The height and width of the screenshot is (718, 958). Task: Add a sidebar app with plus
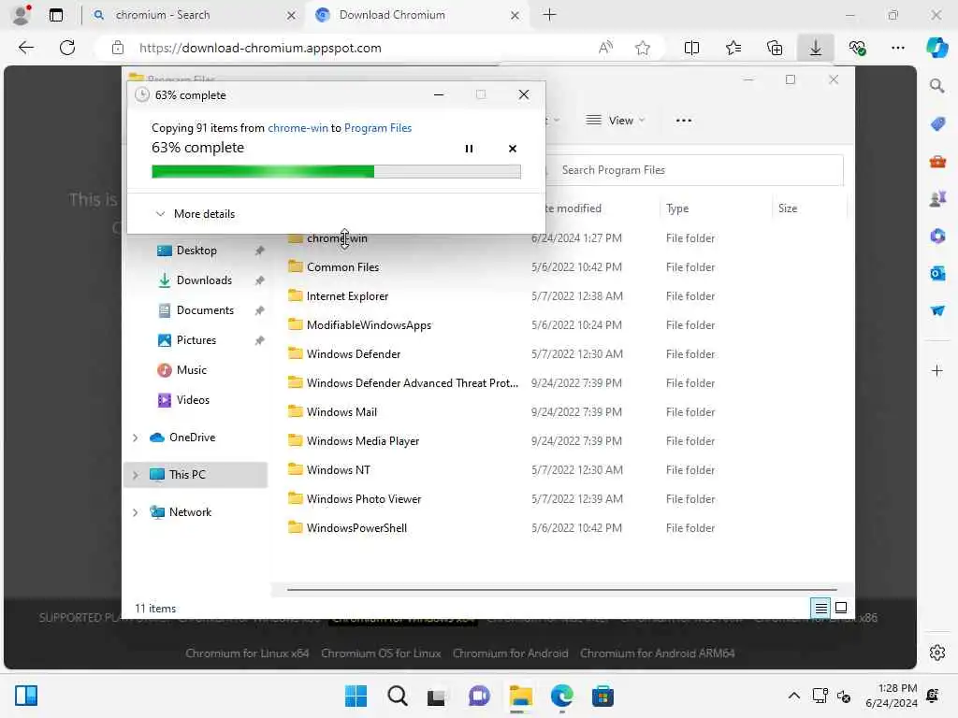tap(937, 370)
